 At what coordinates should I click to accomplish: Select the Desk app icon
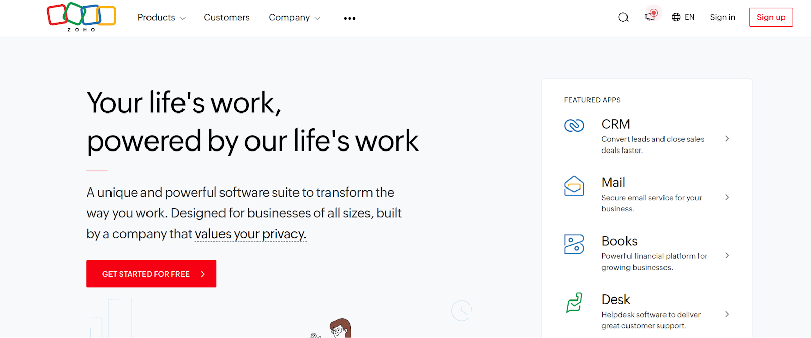[x=574, y=303]
